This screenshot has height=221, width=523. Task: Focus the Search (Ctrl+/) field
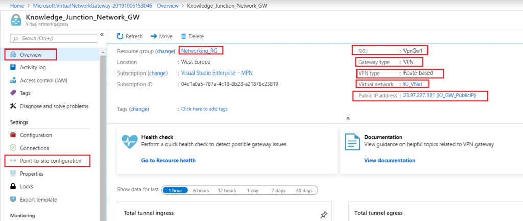click(x=53, y=38)
